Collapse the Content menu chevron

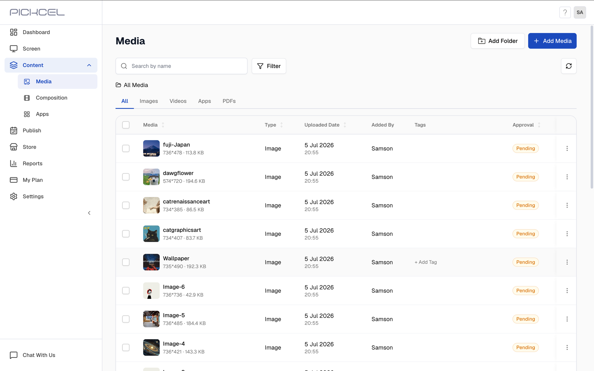tap(89, 65)
